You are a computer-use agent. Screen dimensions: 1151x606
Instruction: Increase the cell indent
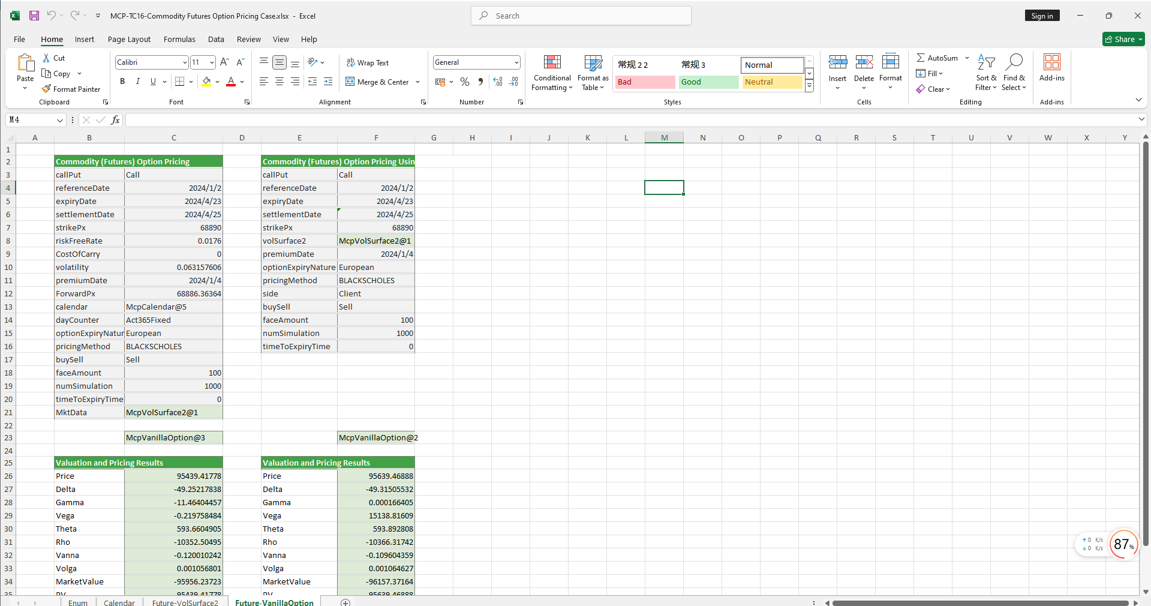[328, 81]
